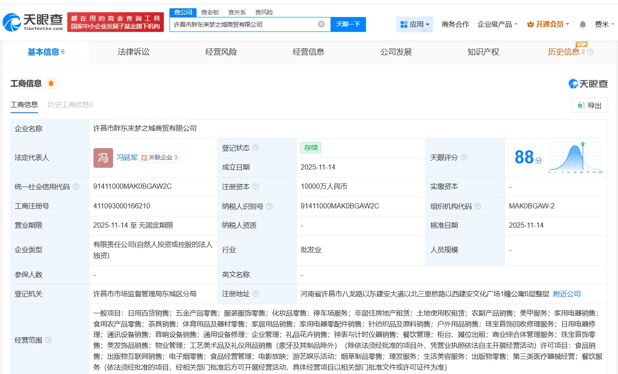Open notifications via the bell icon
Screen dimensions: 618x374
coord(582,24)
